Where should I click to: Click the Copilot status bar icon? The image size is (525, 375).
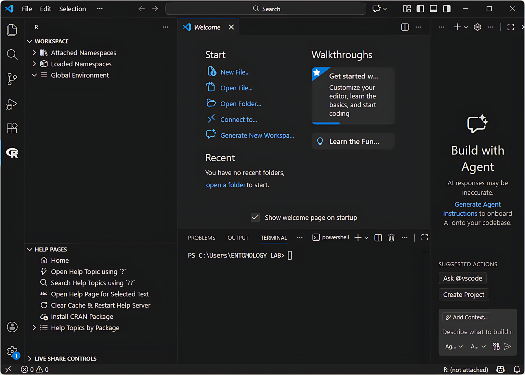coord(500,369)
